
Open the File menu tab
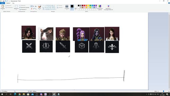pyautogui.click(x=2, y=3)
